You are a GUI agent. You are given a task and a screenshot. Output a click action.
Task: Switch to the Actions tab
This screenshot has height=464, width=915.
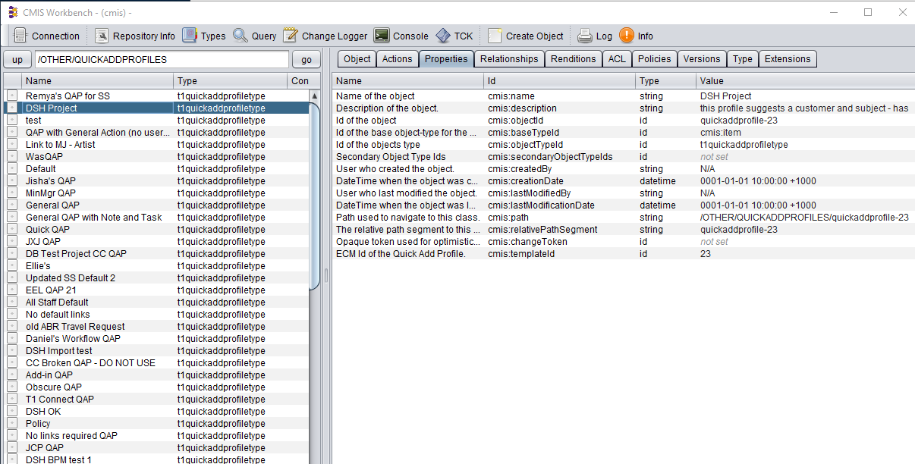pos(397,59)
